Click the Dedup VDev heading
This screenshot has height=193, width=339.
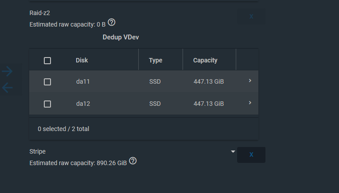pos(121,37)
